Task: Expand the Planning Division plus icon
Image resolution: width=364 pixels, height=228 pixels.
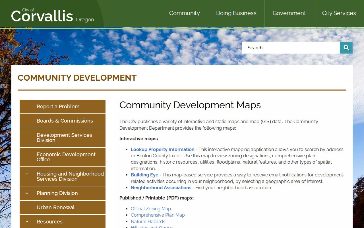Action: click(x=27, y=193)
